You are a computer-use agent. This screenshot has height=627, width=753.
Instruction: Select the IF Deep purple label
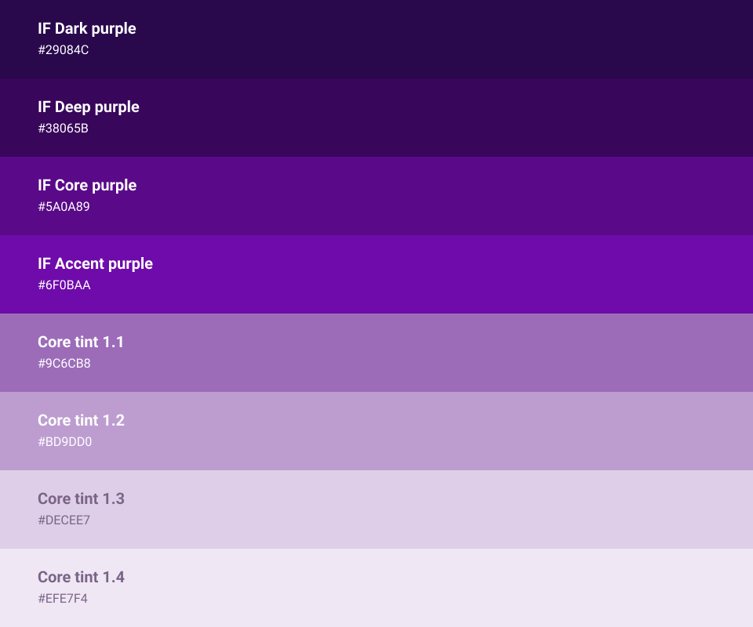(89, 107)
